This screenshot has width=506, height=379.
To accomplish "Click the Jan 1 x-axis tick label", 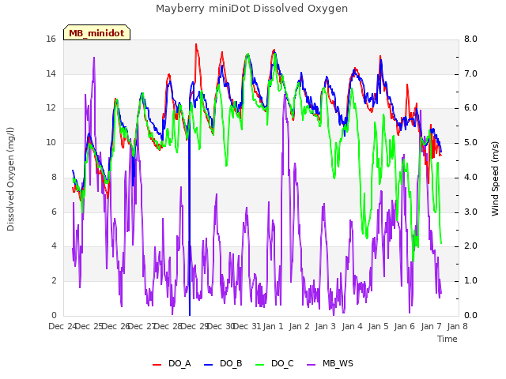I will point(273,326).
